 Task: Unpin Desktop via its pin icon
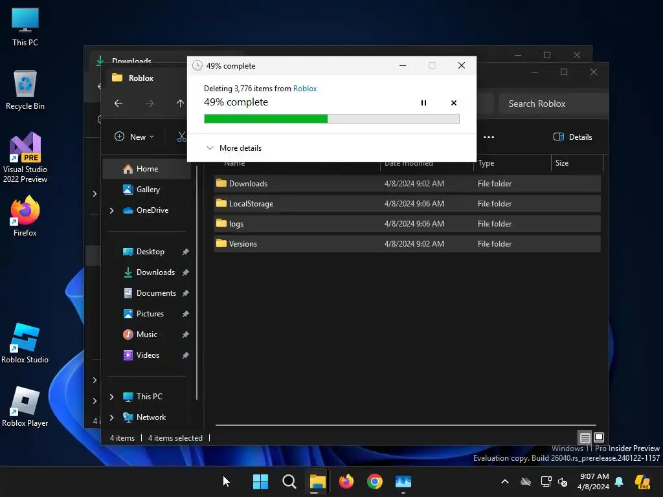pos(185,252)
